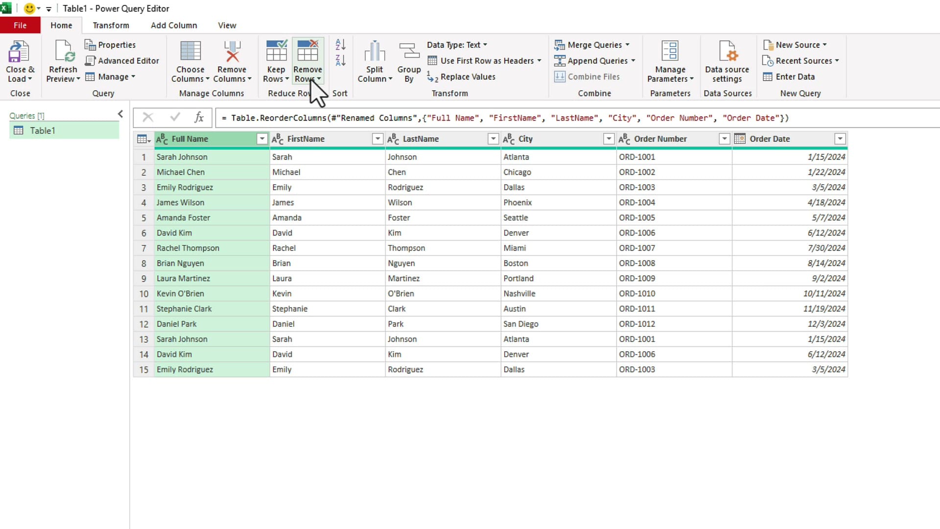940x529 pixels.
Task: Click cell 'San Diego'
Action: pyautogui.click(x=558, y=324)
